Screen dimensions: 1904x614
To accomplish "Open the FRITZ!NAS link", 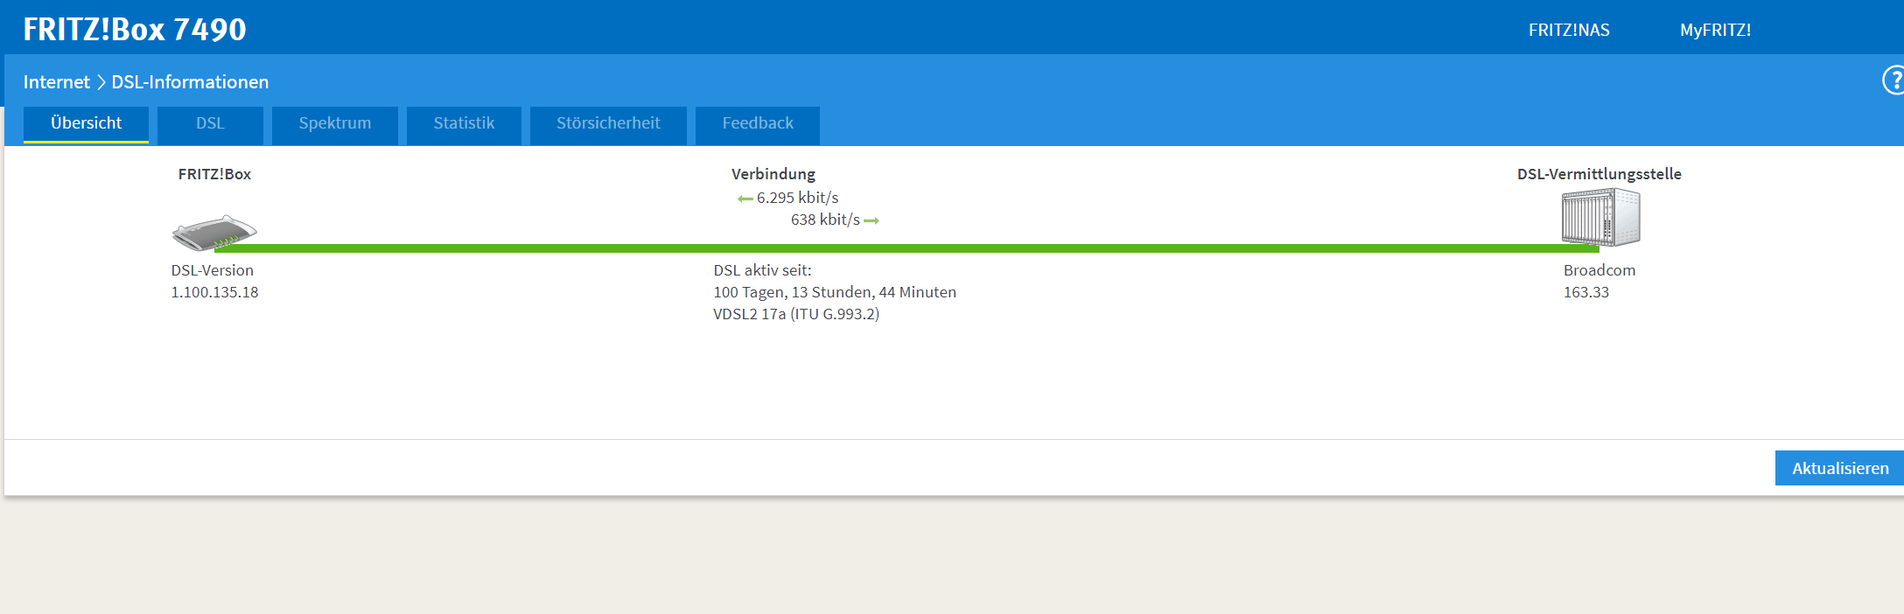I will click(1569, 30).
